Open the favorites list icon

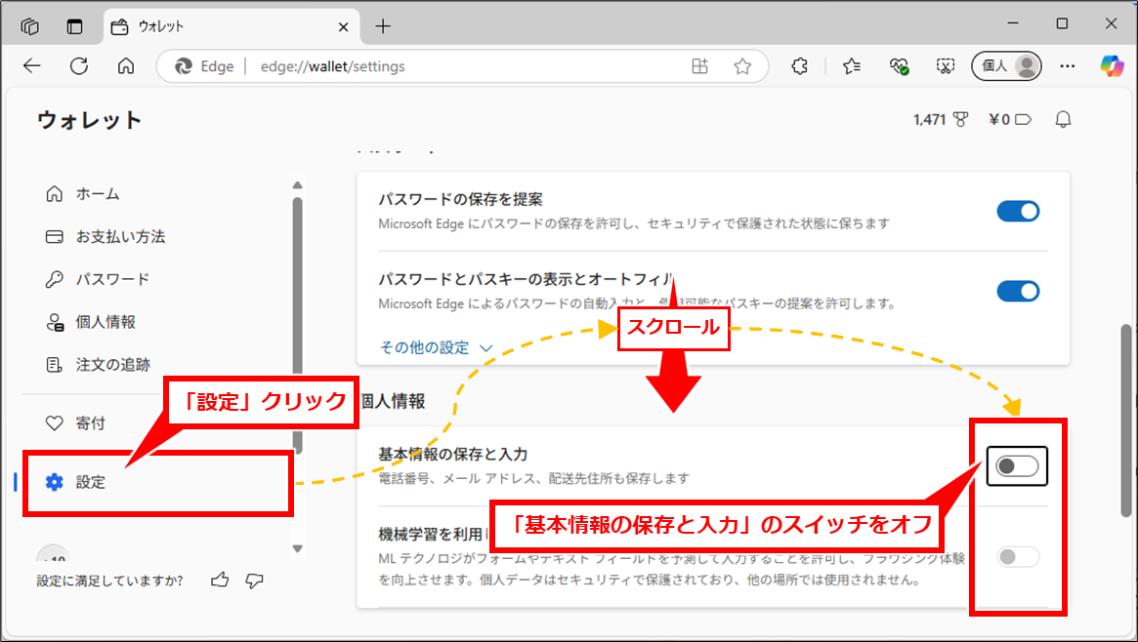[x=852, y=66]
